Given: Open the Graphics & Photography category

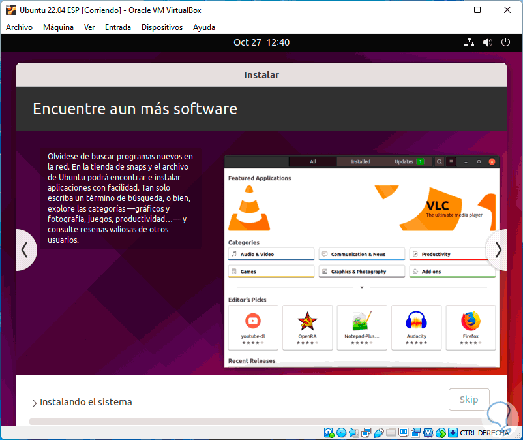Looking at the screenshot, I should click(361, 272).
